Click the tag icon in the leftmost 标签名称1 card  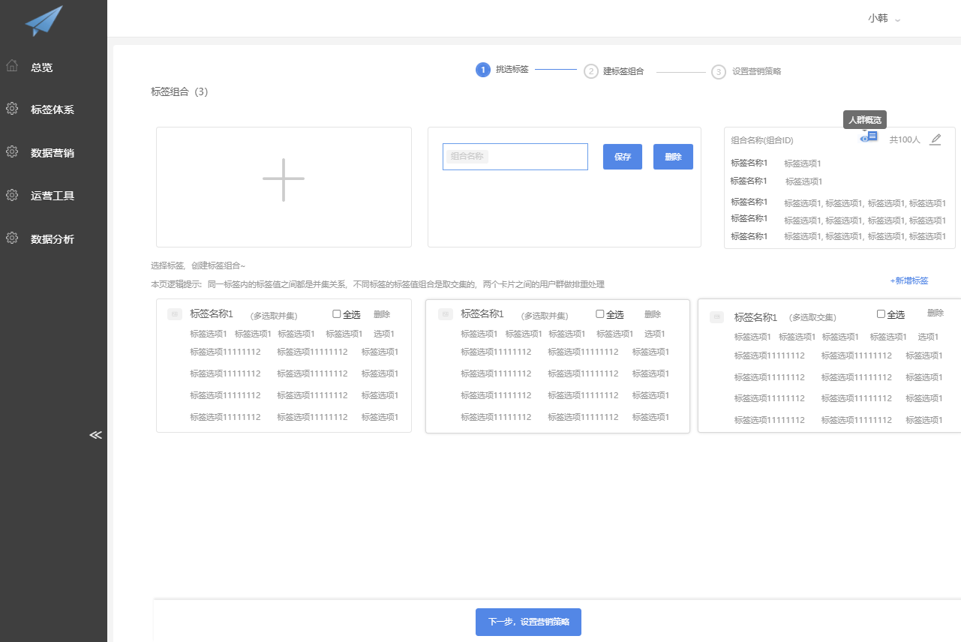tap(175, 315)
